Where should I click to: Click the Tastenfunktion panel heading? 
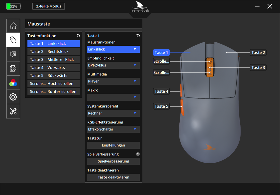(x=42, y=36)
